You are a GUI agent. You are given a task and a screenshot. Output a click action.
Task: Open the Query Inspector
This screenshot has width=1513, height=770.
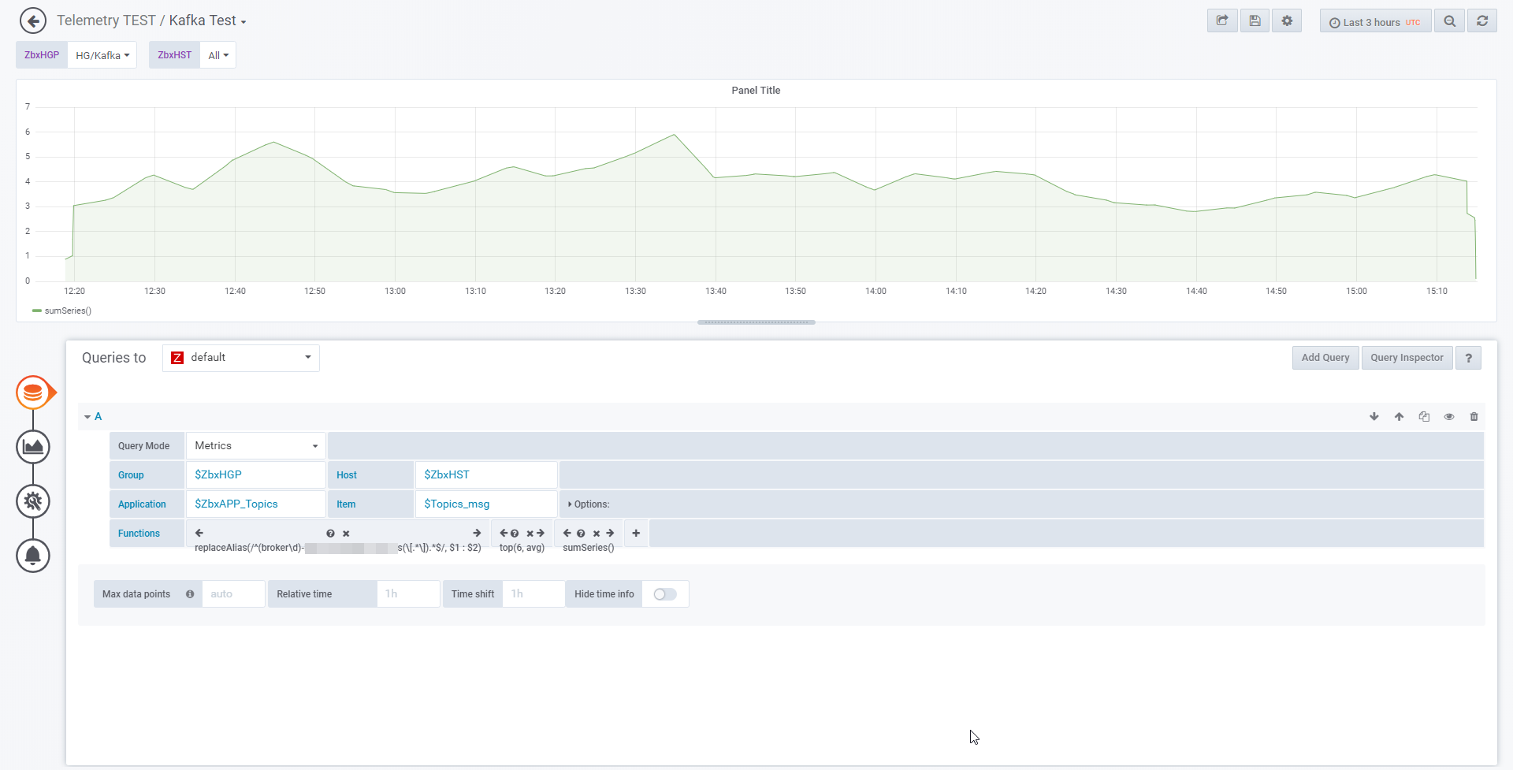(x=1407, y=358)
